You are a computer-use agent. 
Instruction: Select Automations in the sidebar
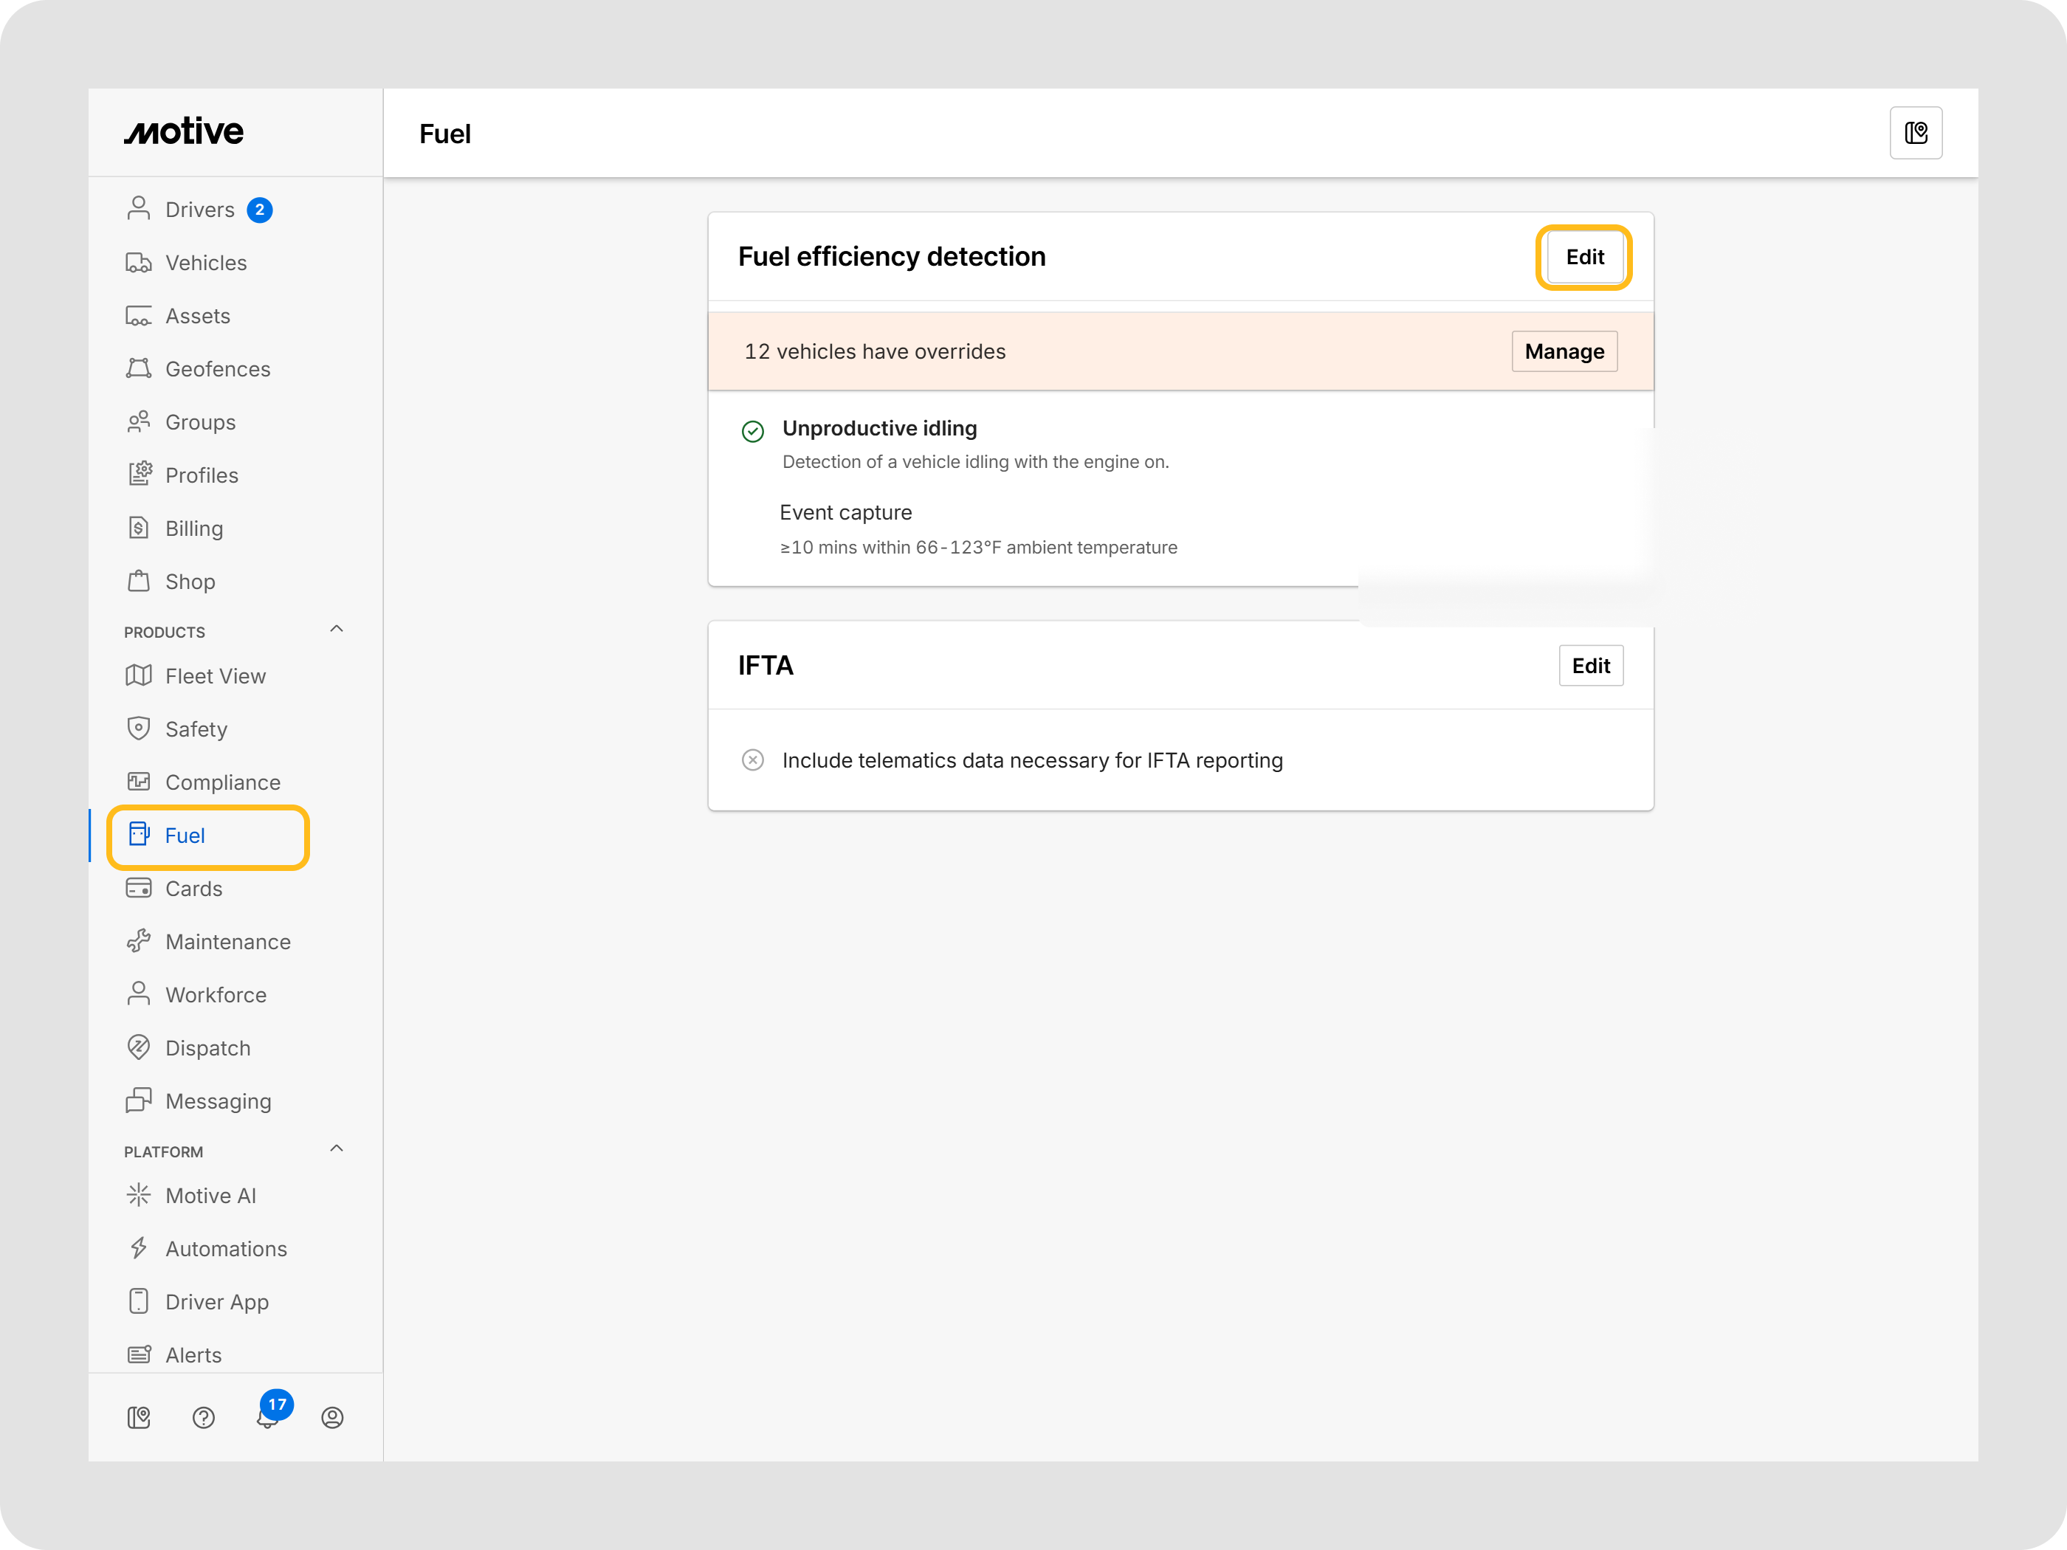226,1249
